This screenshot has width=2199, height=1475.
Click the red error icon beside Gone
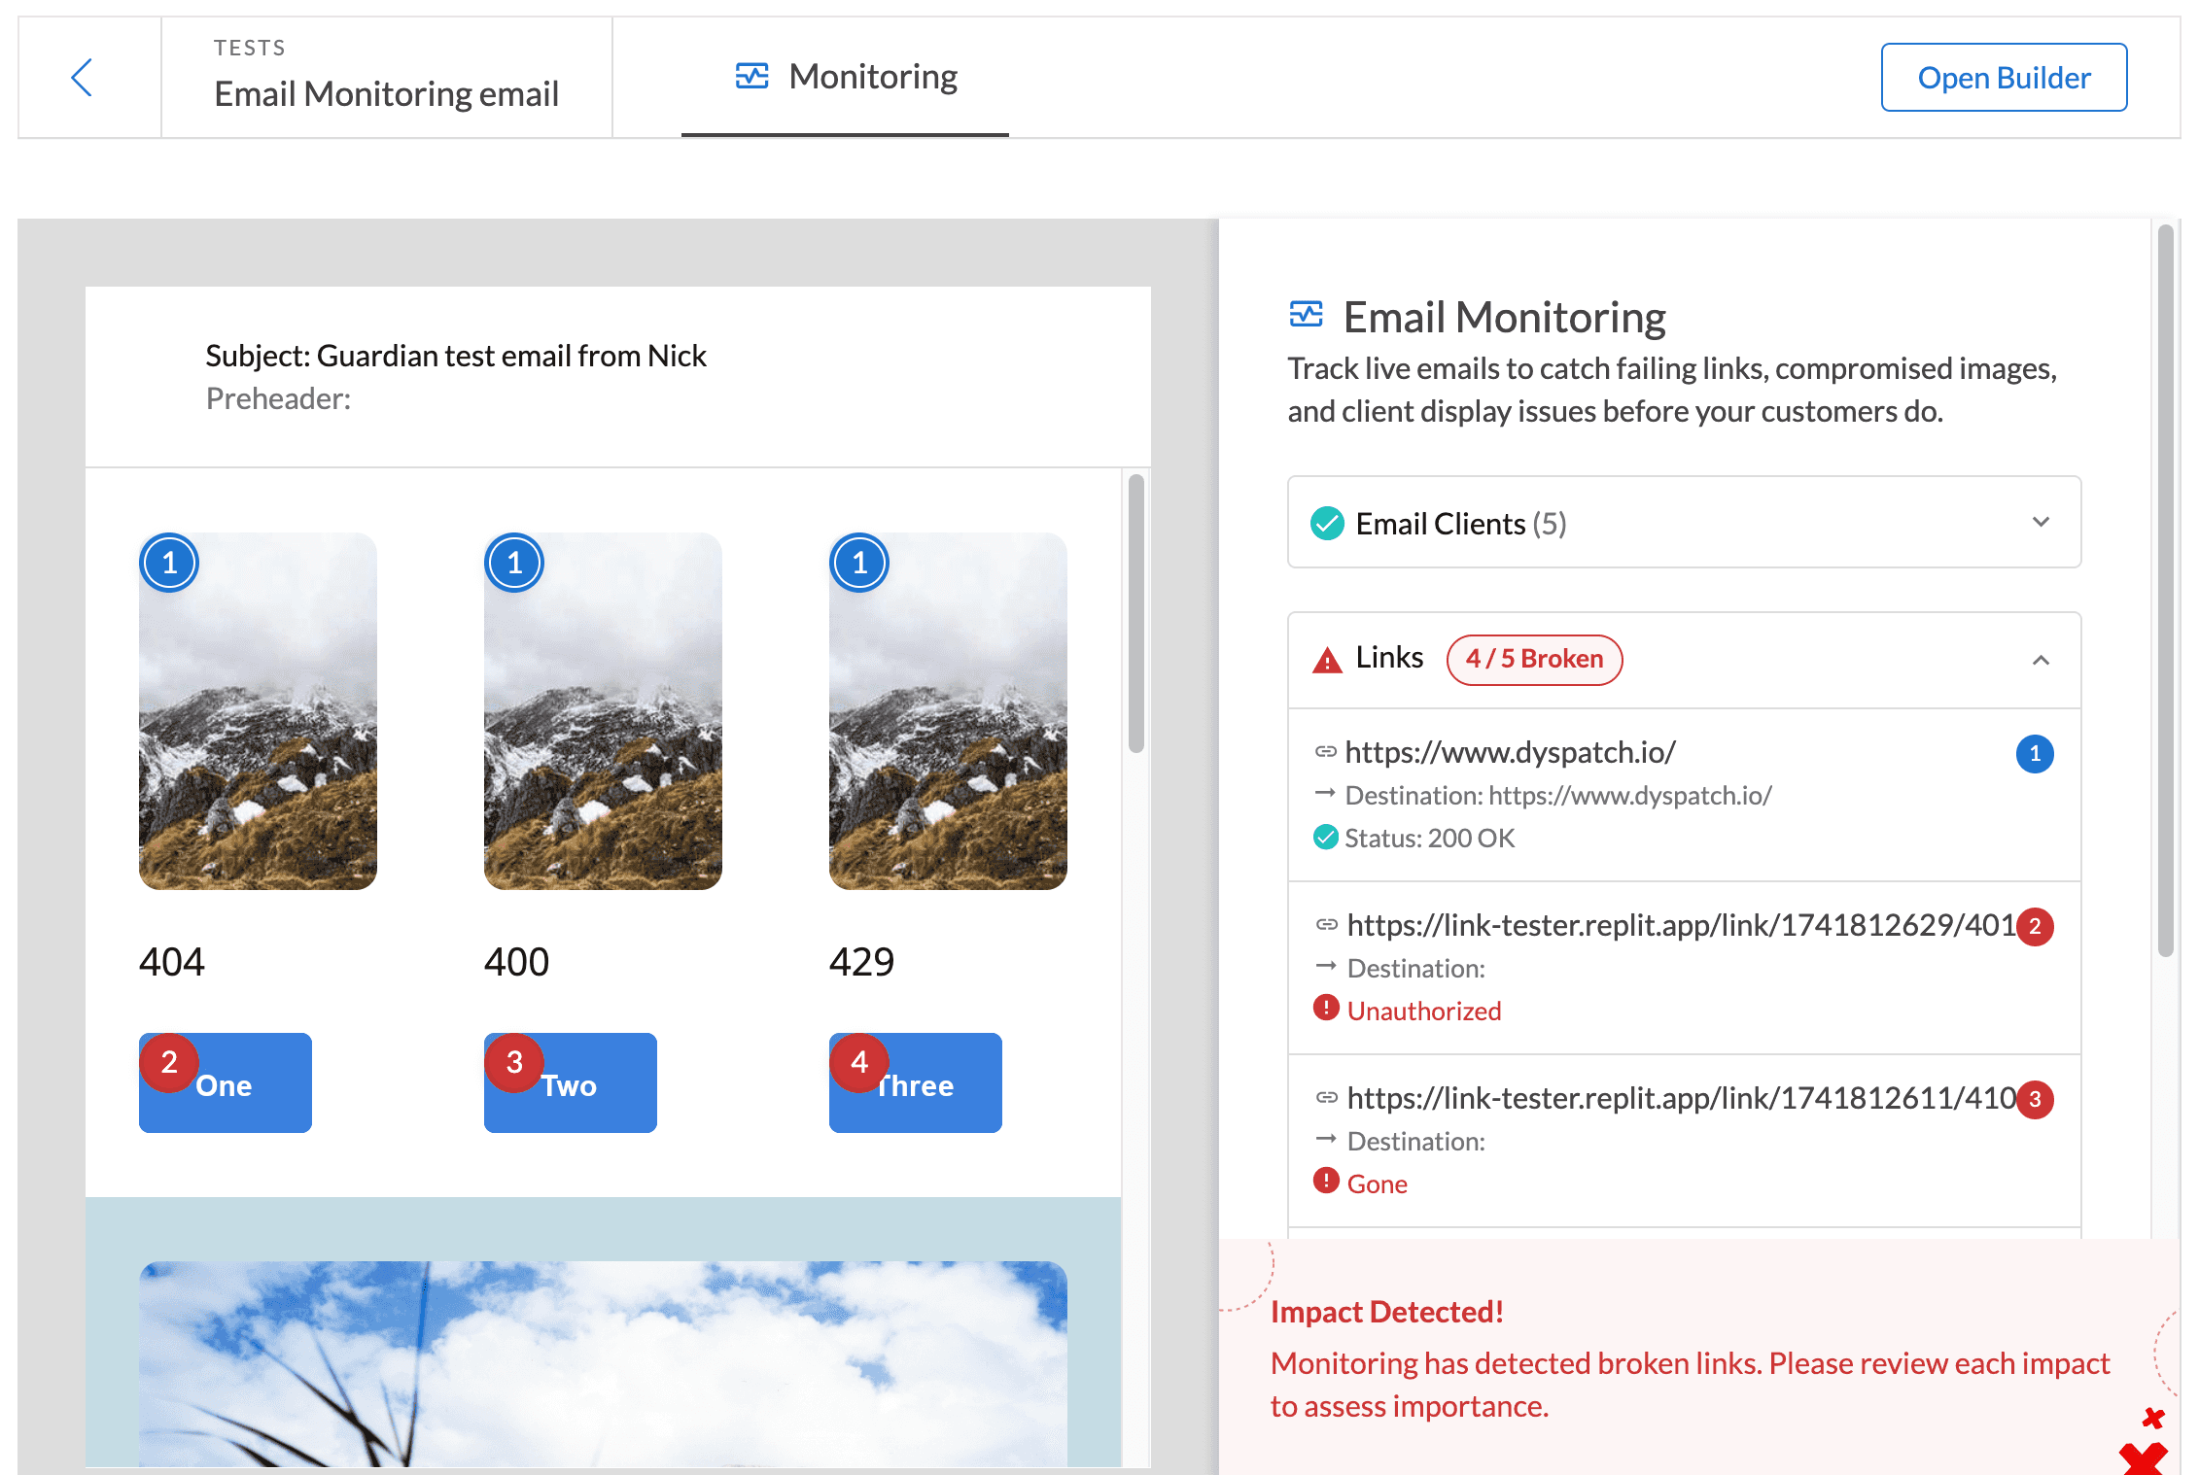click(1326, 1183)
